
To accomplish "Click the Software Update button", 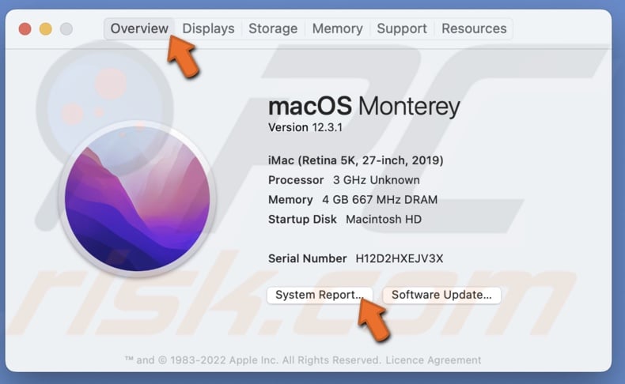I will point(441,295).
